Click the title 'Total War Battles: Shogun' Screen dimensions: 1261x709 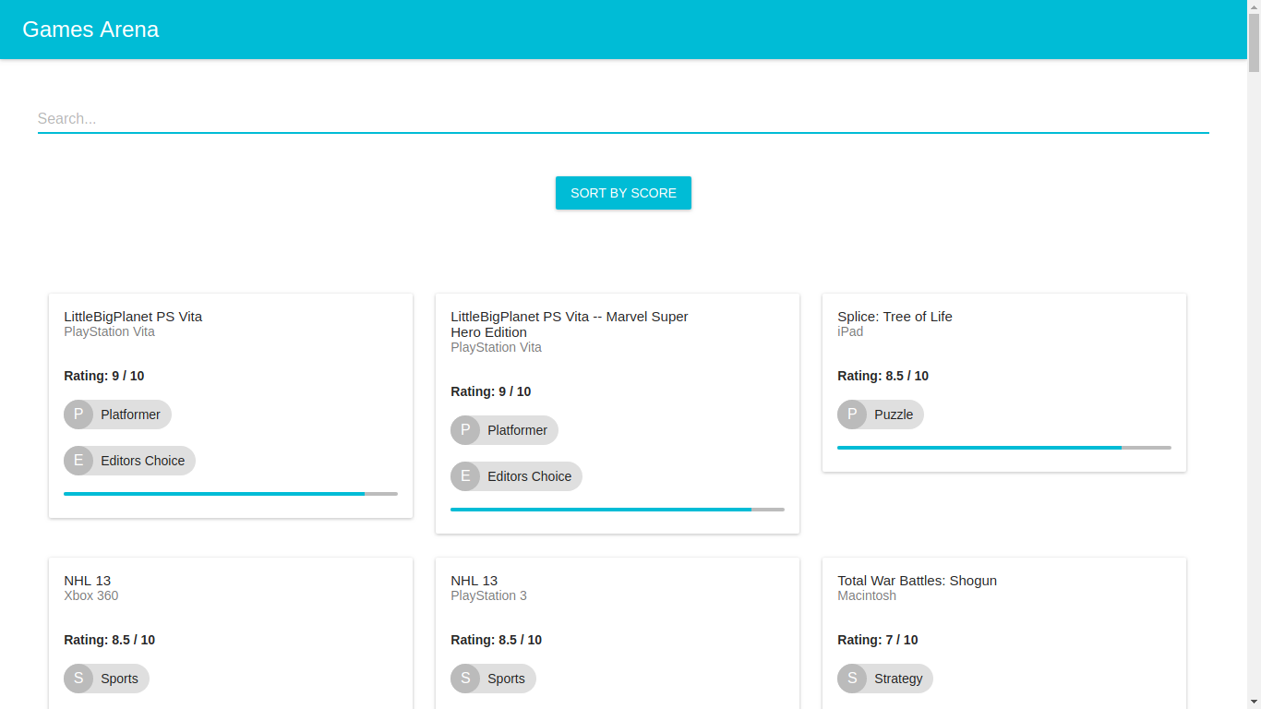tap(917, 581)
